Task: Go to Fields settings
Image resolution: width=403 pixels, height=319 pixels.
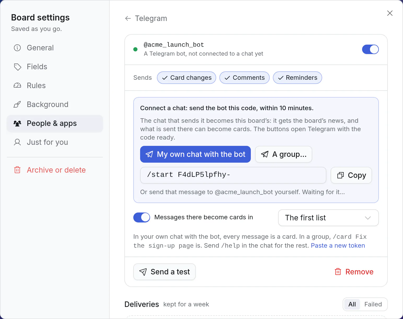Action: 55,67
